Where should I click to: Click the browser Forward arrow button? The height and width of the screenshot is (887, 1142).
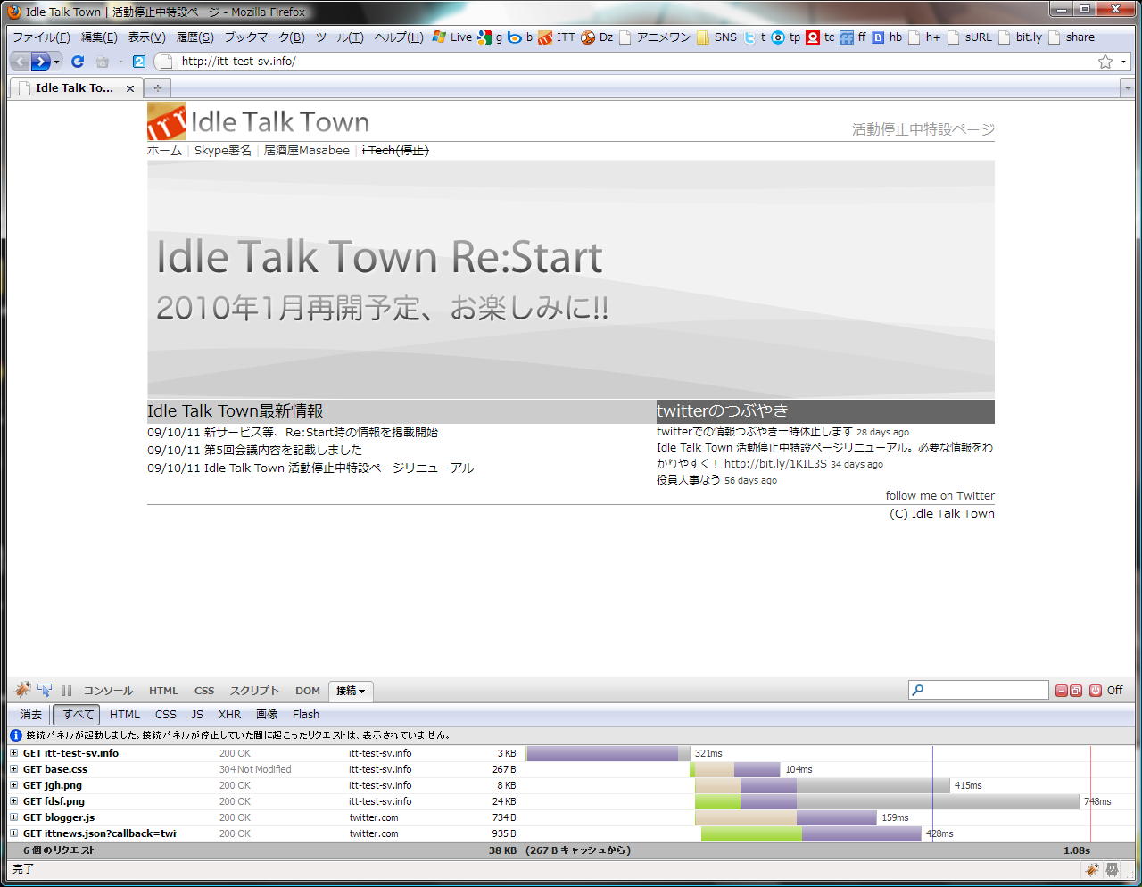pos(40,62)
